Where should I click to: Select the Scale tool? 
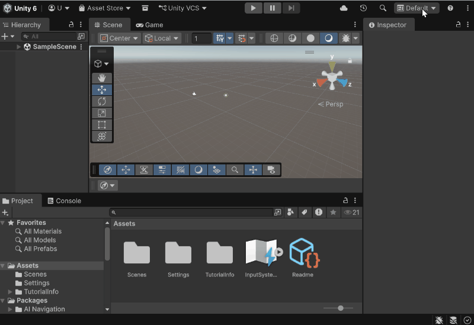pos(102,113)
